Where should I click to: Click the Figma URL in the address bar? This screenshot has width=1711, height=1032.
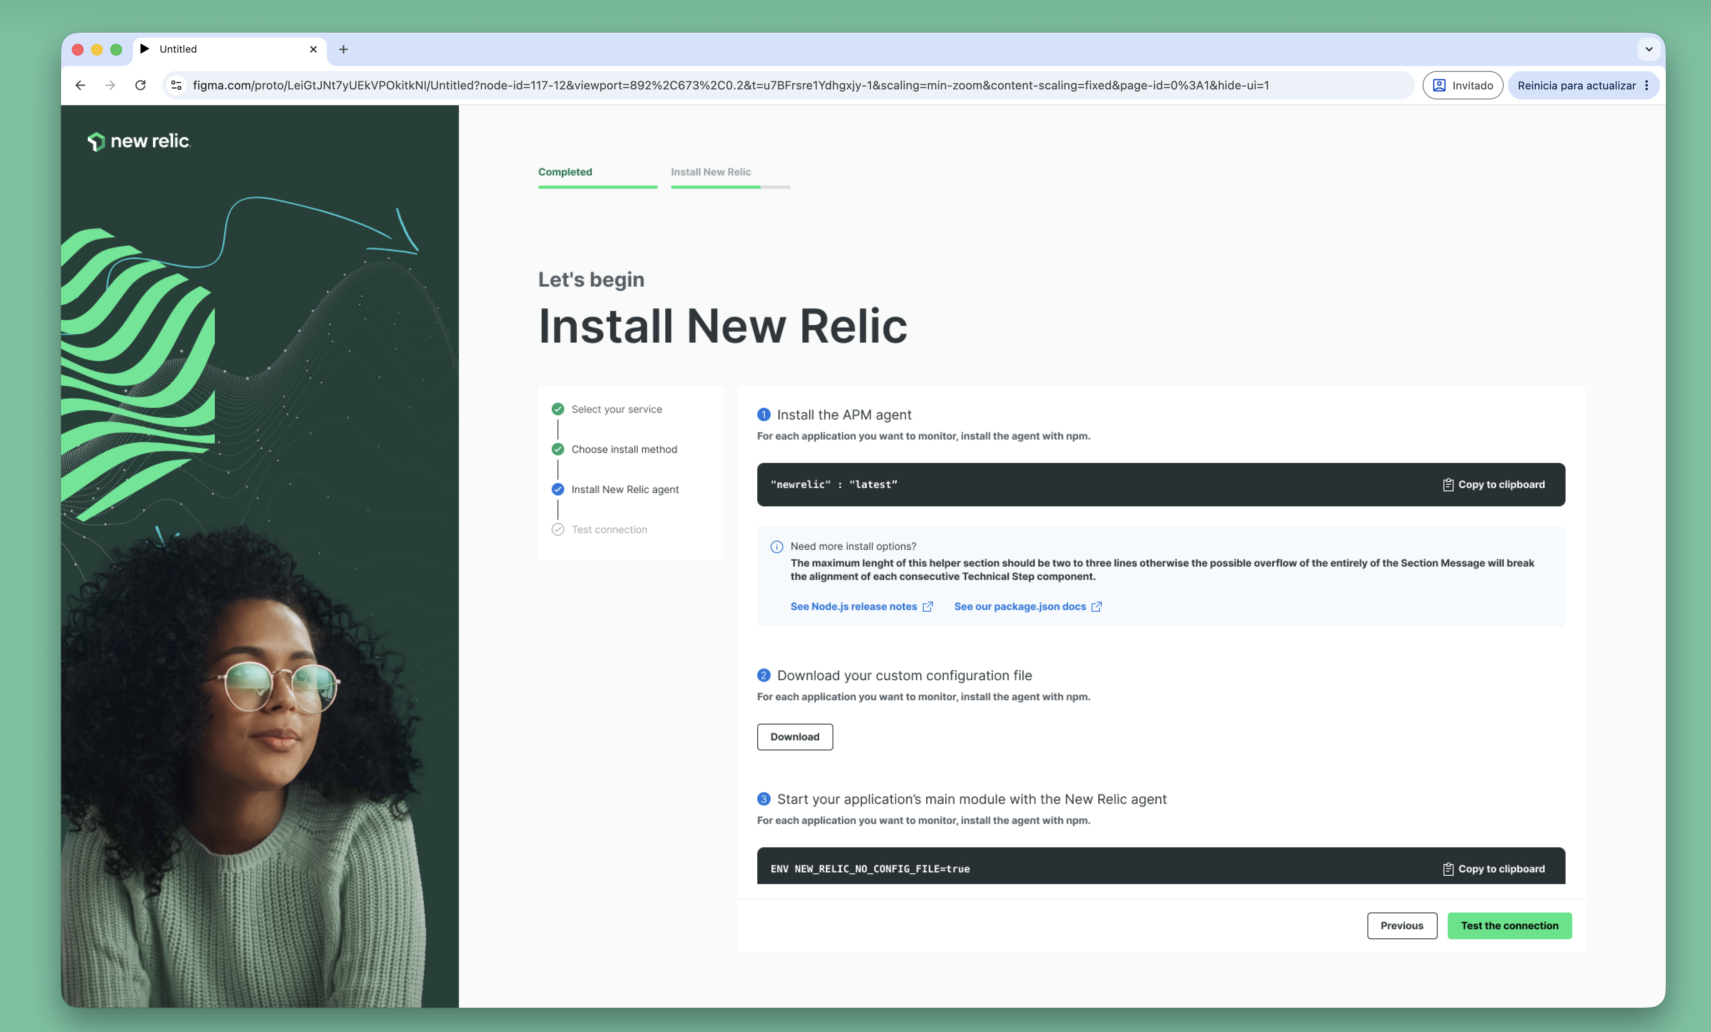tap(731, 85)
